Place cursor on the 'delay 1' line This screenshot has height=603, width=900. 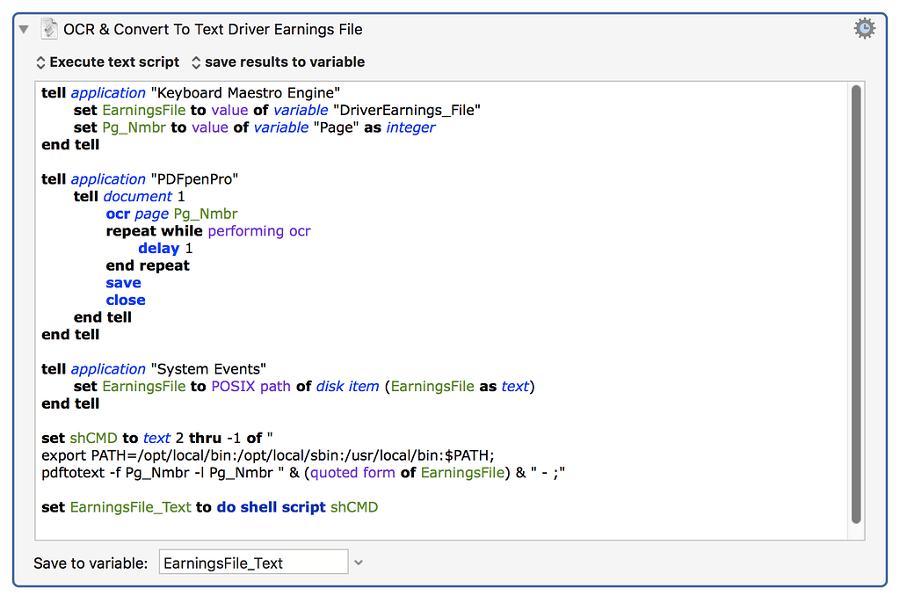click(165, 249)
